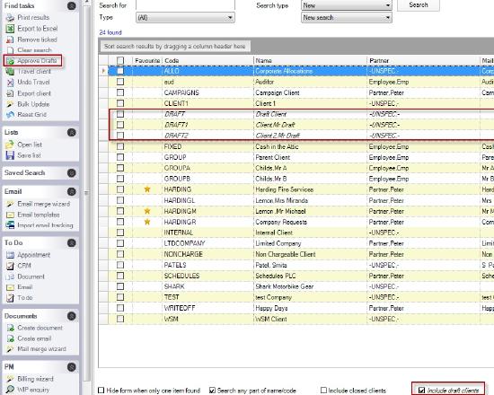
Task: Collapse the To Do panel
Action: coord(72,243)
